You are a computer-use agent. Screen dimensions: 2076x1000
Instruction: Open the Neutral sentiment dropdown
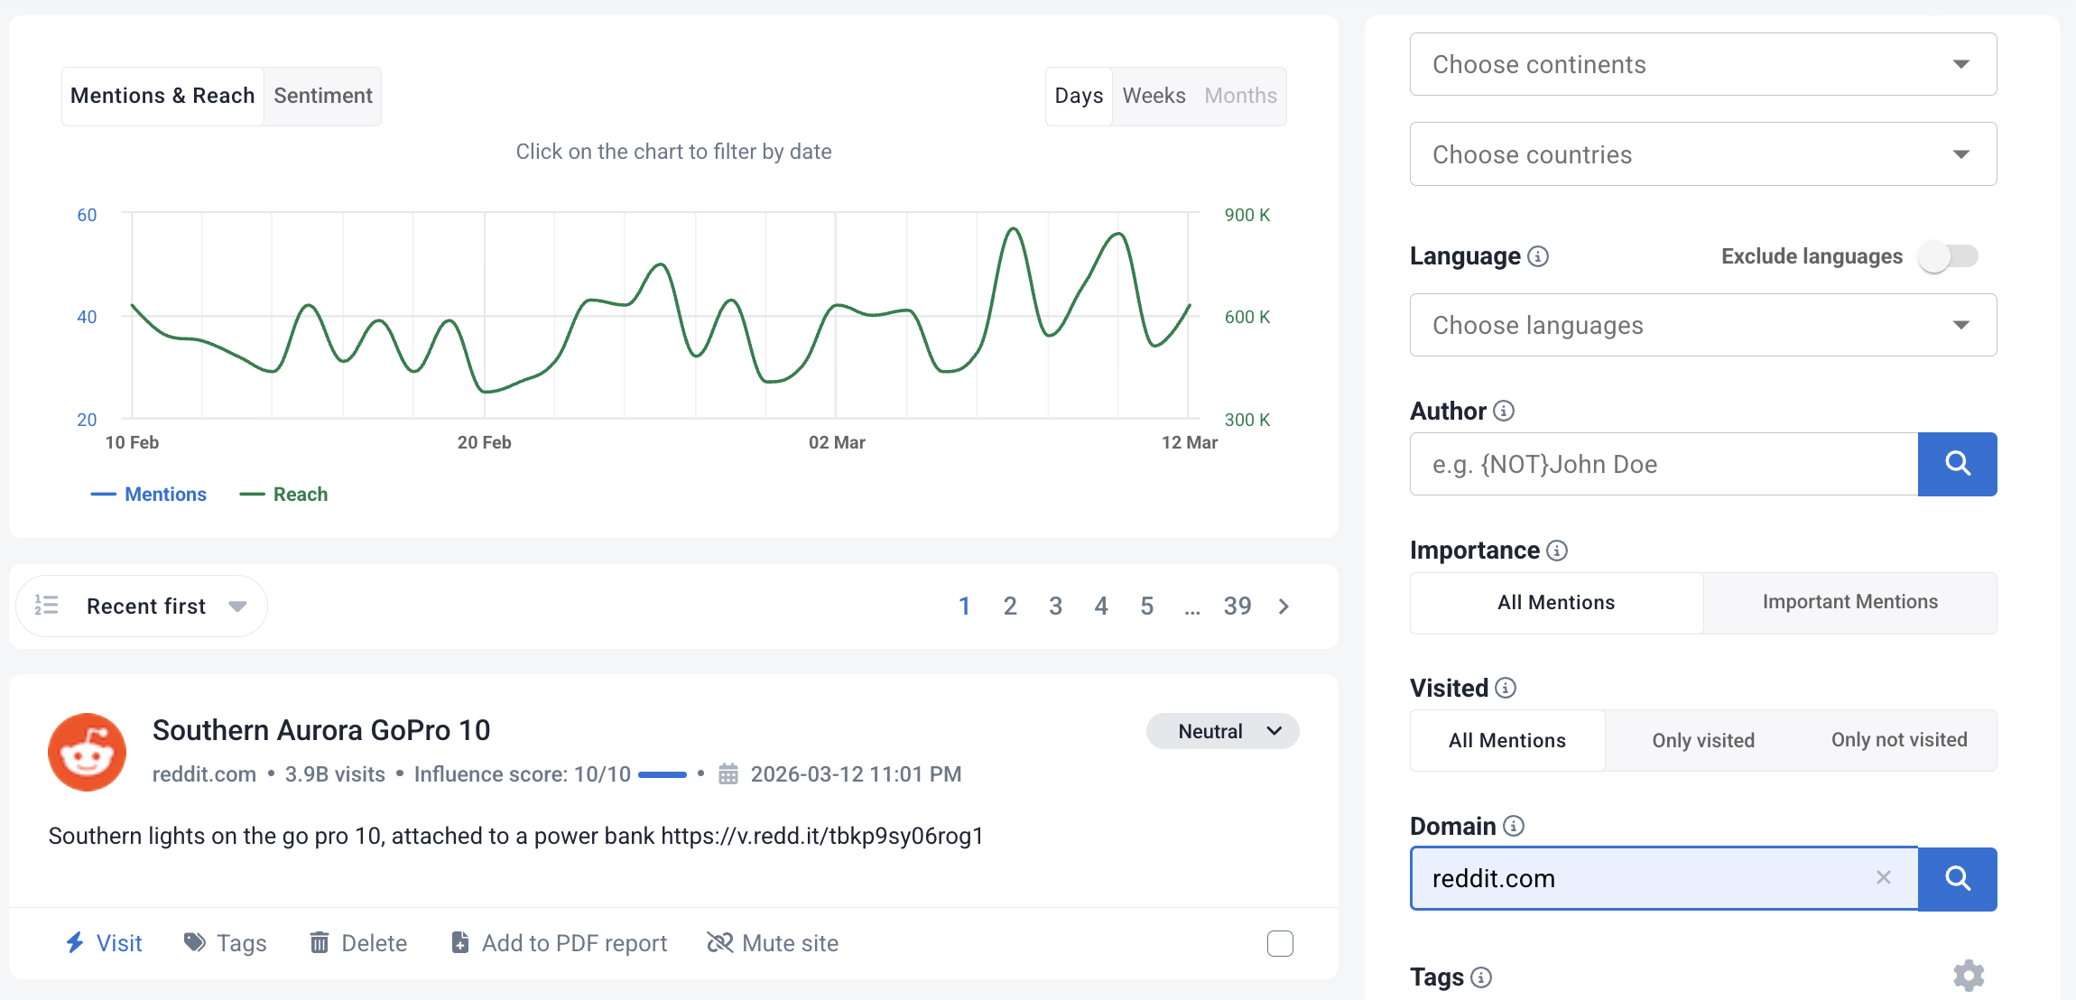[1222, 731]
